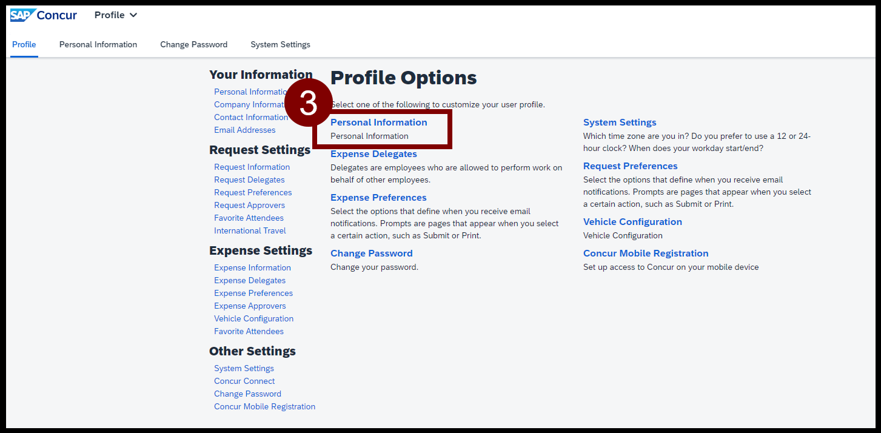The height and width of the screenshot is (433, 881).
Task: Click "Set up access to Concur on your mobile device"
Action: point(671,267)
